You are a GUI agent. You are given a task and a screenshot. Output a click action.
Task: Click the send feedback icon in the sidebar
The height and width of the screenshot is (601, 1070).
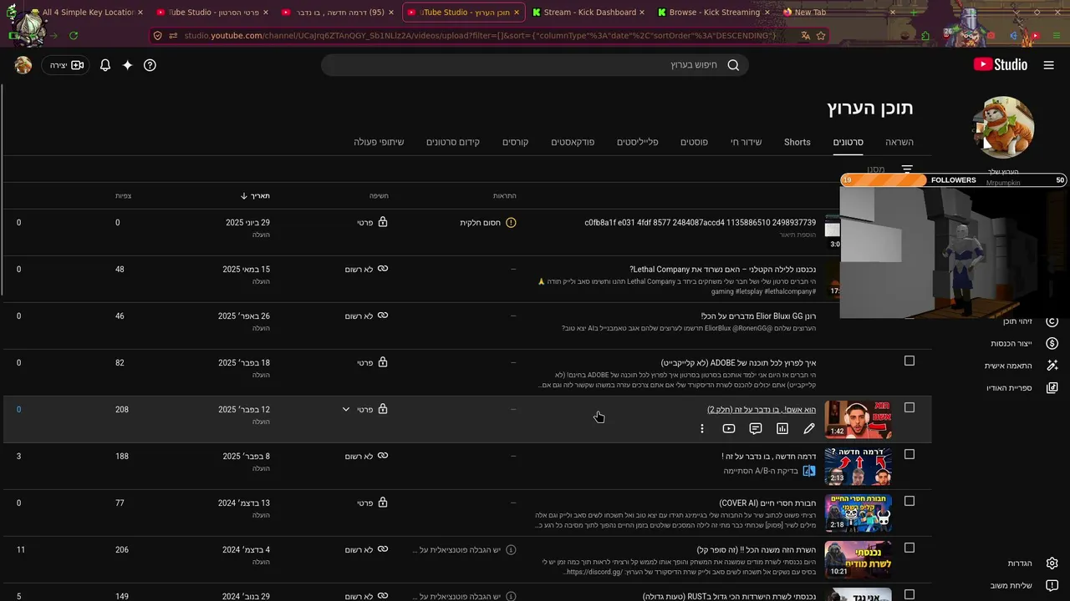pyautogui.click(x=1052, y=586)
